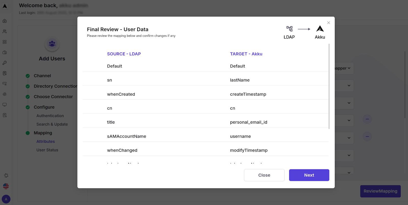The image size is (408, 205).
Task: Select the Choose Connector step
Action: (x=53, y=97)
